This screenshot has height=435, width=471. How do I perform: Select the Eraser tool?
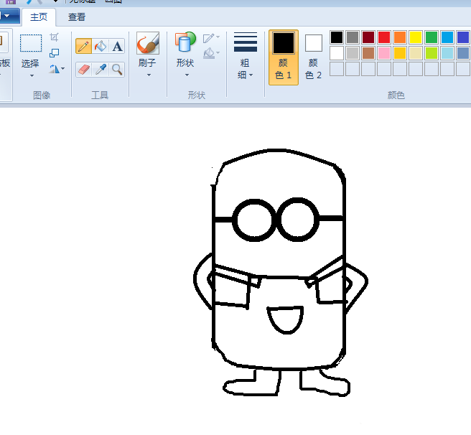click(x=83, y=70)
